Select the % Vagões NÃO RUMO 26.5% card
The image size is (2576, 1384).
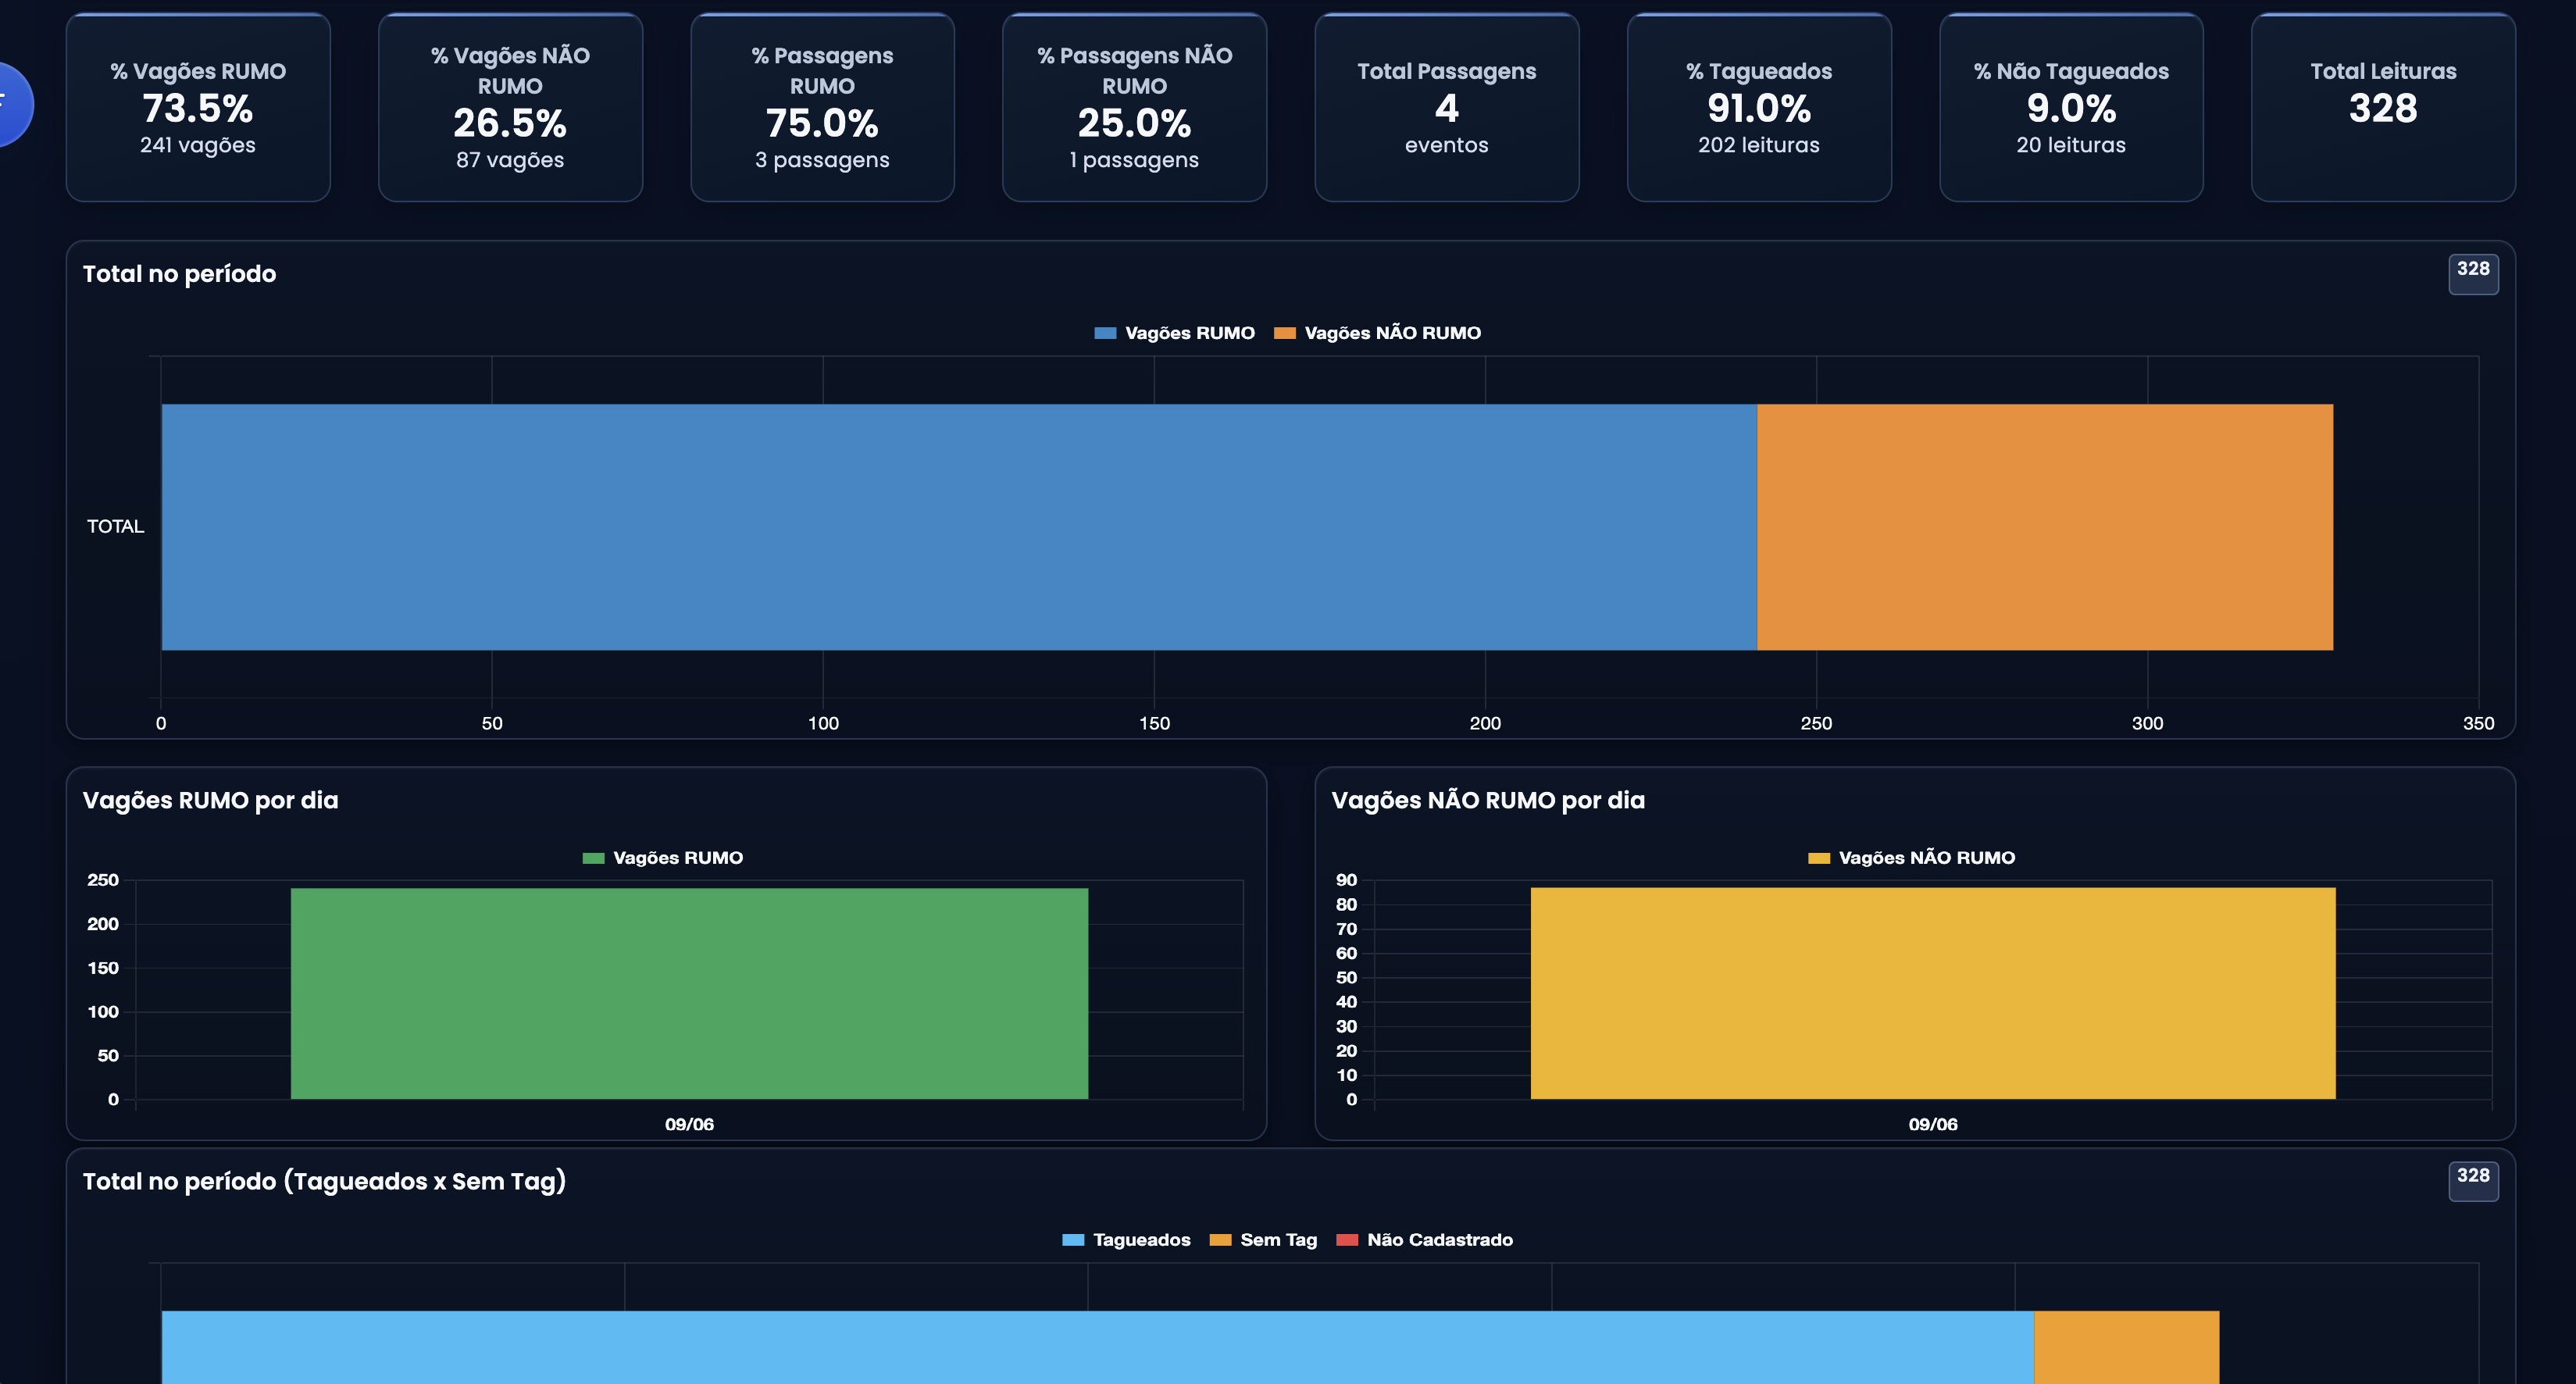[510, 107]
